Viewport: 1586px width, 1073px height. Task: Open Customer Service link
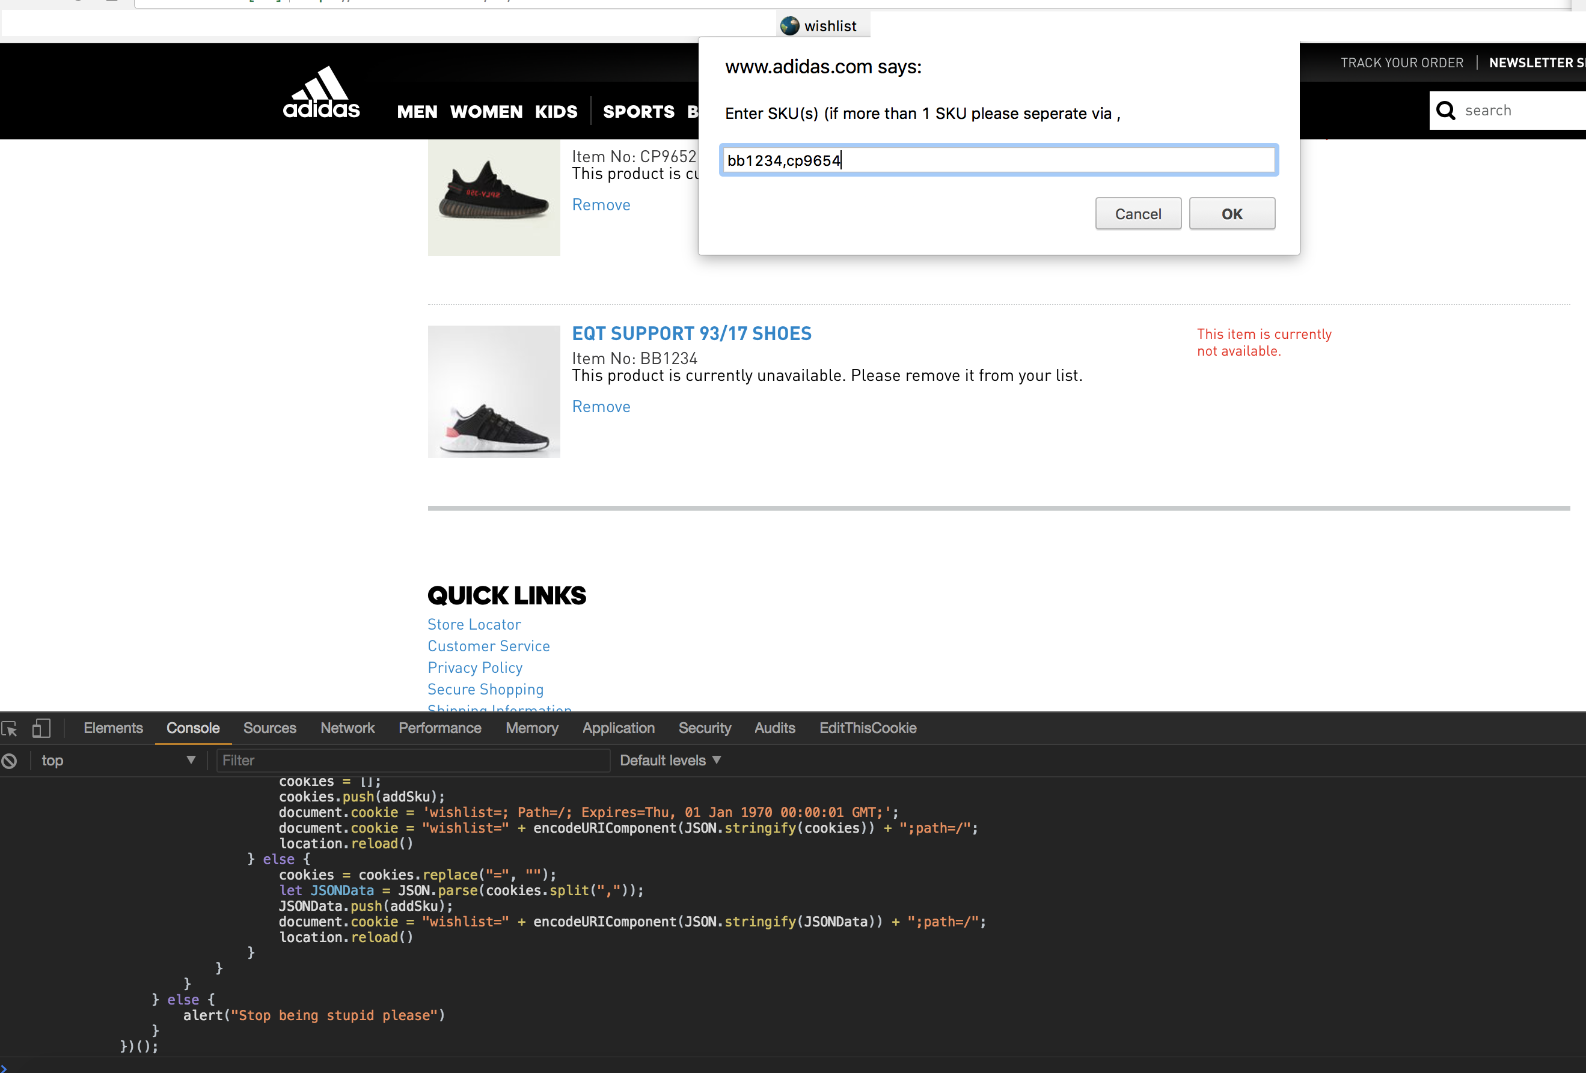point(488,646)
